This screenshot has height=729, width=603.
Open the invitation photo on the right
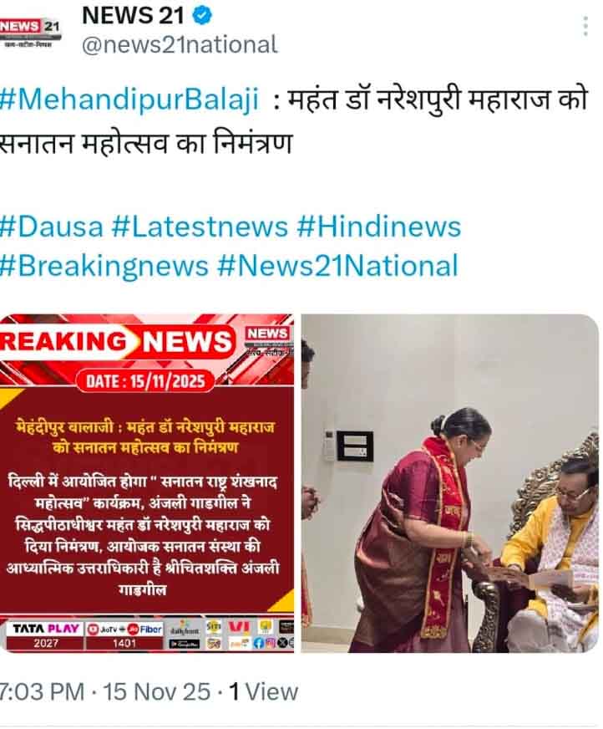[449, 483]
